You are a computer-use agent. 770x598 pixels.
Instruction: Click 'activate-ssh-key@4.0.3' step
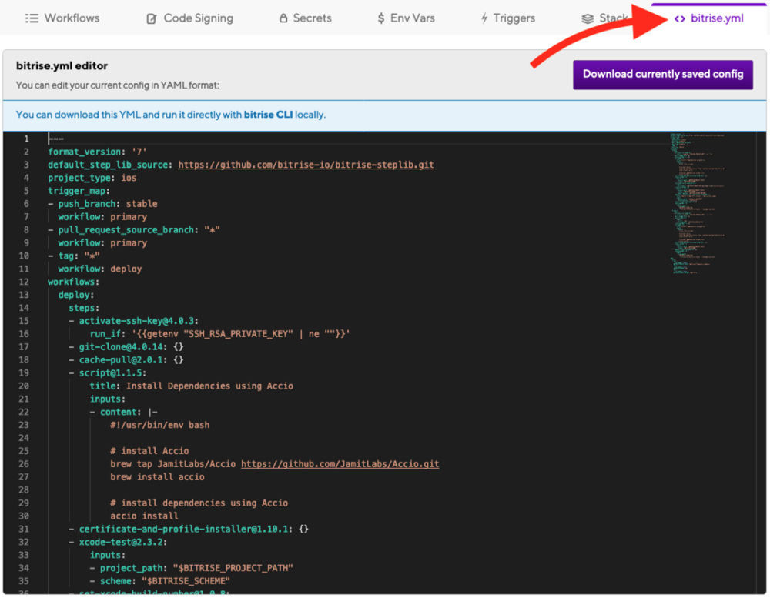136,321
